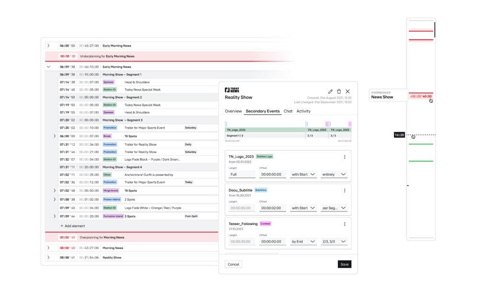The image size is (491, 291).
Task: Open 'entirely' dropdown for TN_Logo_2023
Action: click(x=334, y=175)
